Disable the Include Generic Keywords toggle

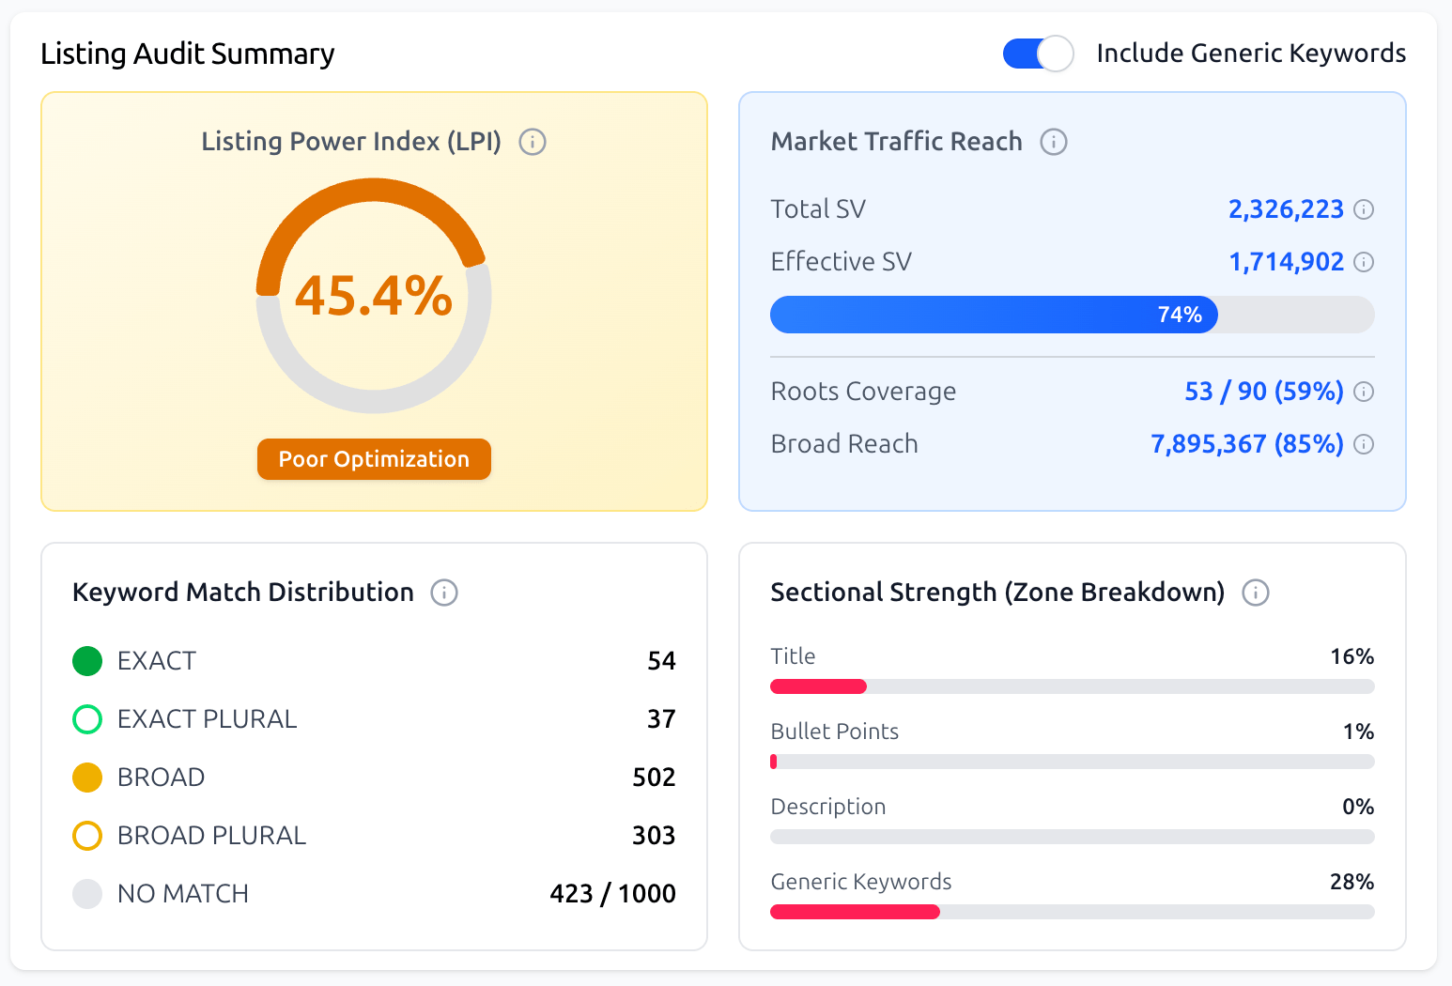coord(1038,54)
